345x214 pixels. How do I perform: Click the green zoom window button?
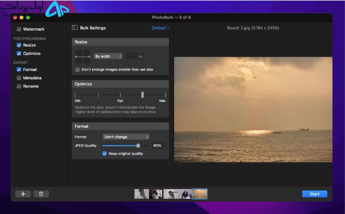(28, 18)
